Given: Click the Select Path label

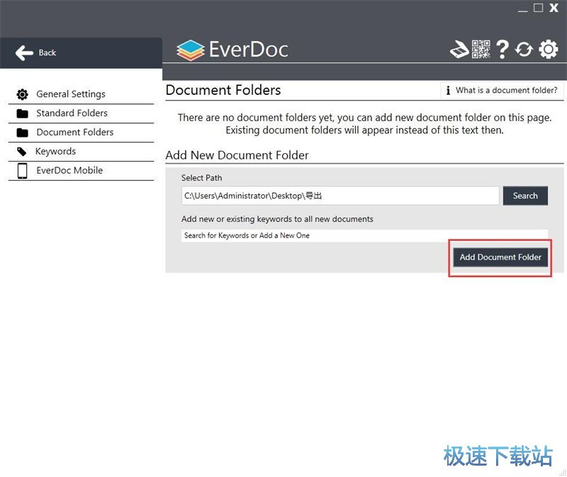Looking at the screenshot, I should coord(201,178).
